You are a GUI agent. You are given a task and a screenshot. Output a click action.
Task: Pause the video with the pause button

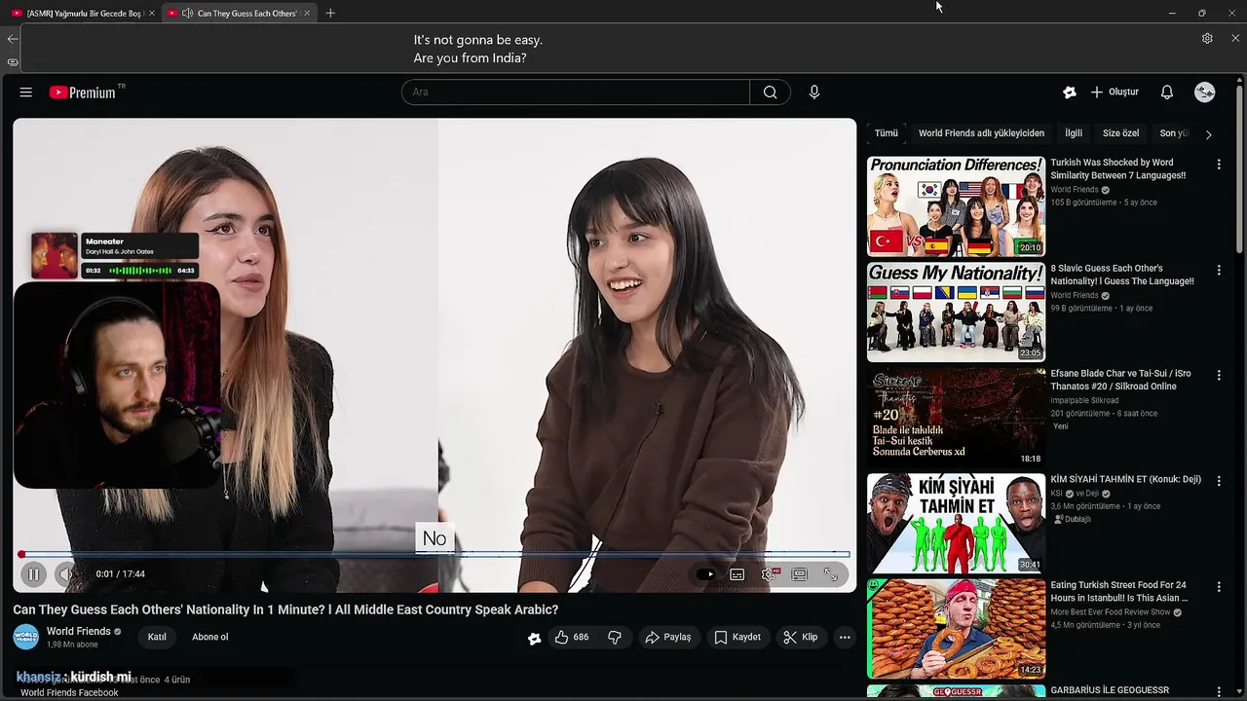click(33, 574)
